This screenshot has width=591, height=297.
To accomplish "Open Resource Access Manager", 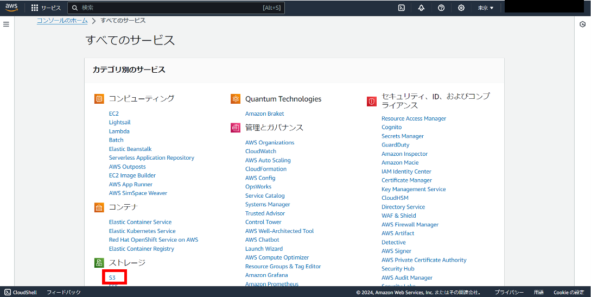I will click(414, 118).
